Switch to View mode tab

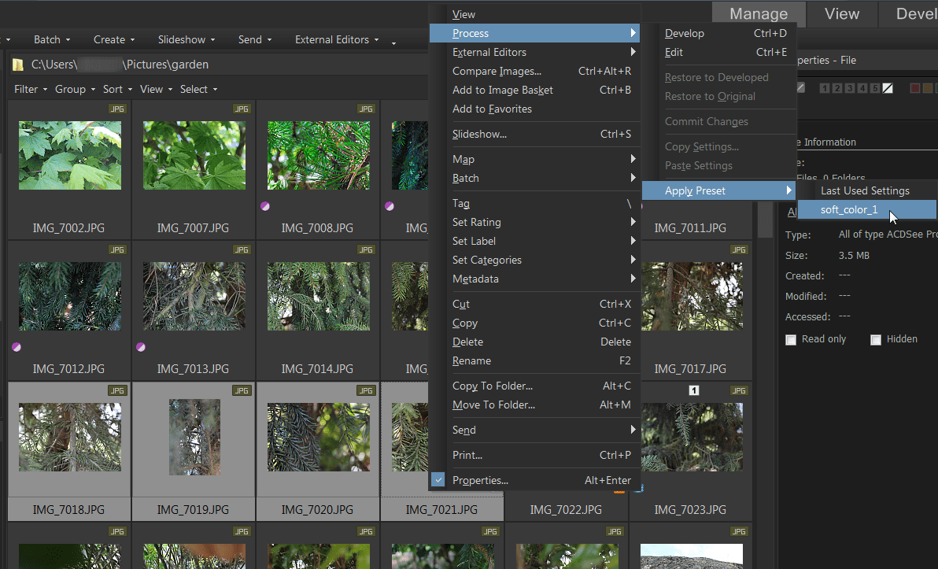coord(842,13)
